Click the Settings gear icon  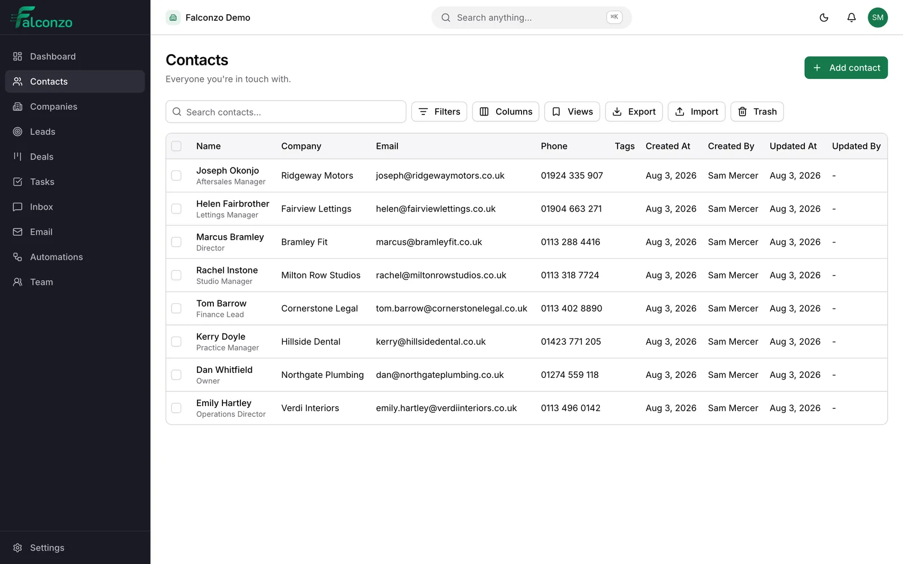pos(17,548)
